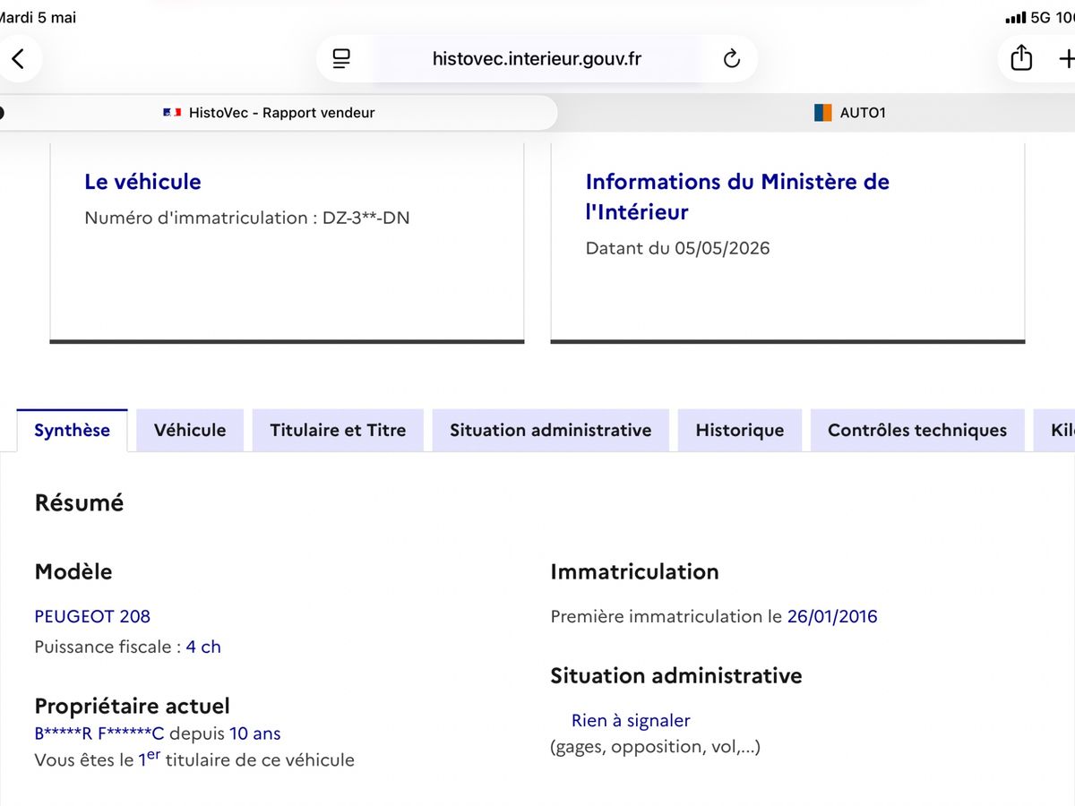Open the Historique tab
1075x806 pixels.
coord(740,430)
